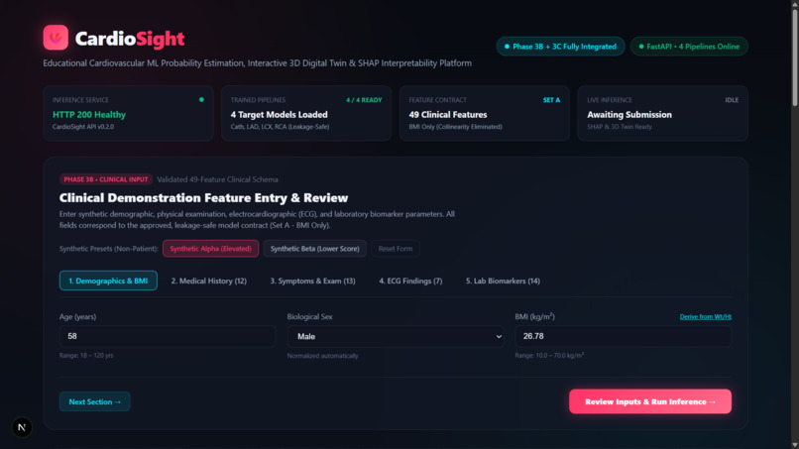Open the Lab Biomarkers (14) tab

(503, 281)
